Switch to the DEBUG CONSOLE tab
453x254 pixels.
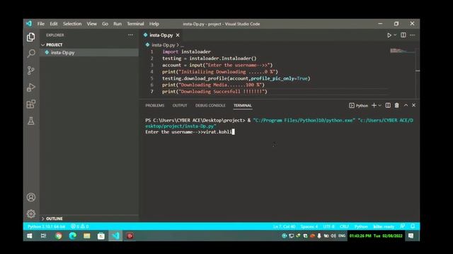coord(210,105)
